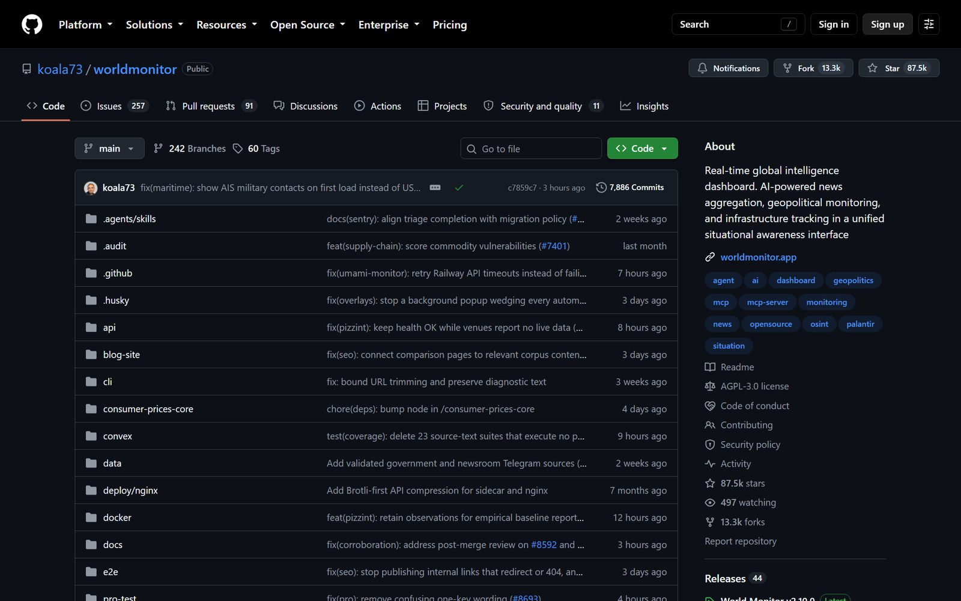Click the koala73 avatar in latest commit row

pyautogui.click(x=91, y=188)
